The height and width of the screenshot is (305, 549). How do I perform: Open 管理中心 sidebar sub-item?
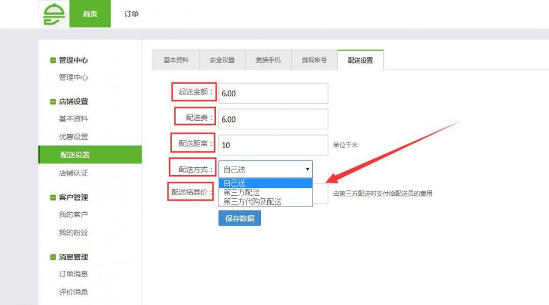[73, 77]
